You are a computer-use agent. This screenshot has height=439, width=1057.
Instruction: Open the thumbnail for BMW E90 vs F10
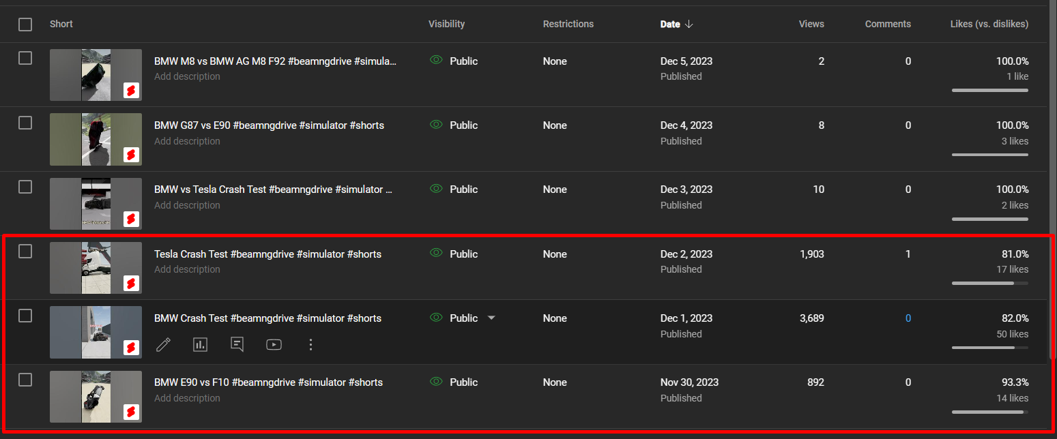coord(96,396)
